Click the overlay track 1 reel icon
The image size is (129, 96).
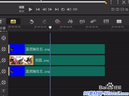(x=4, y=49)
